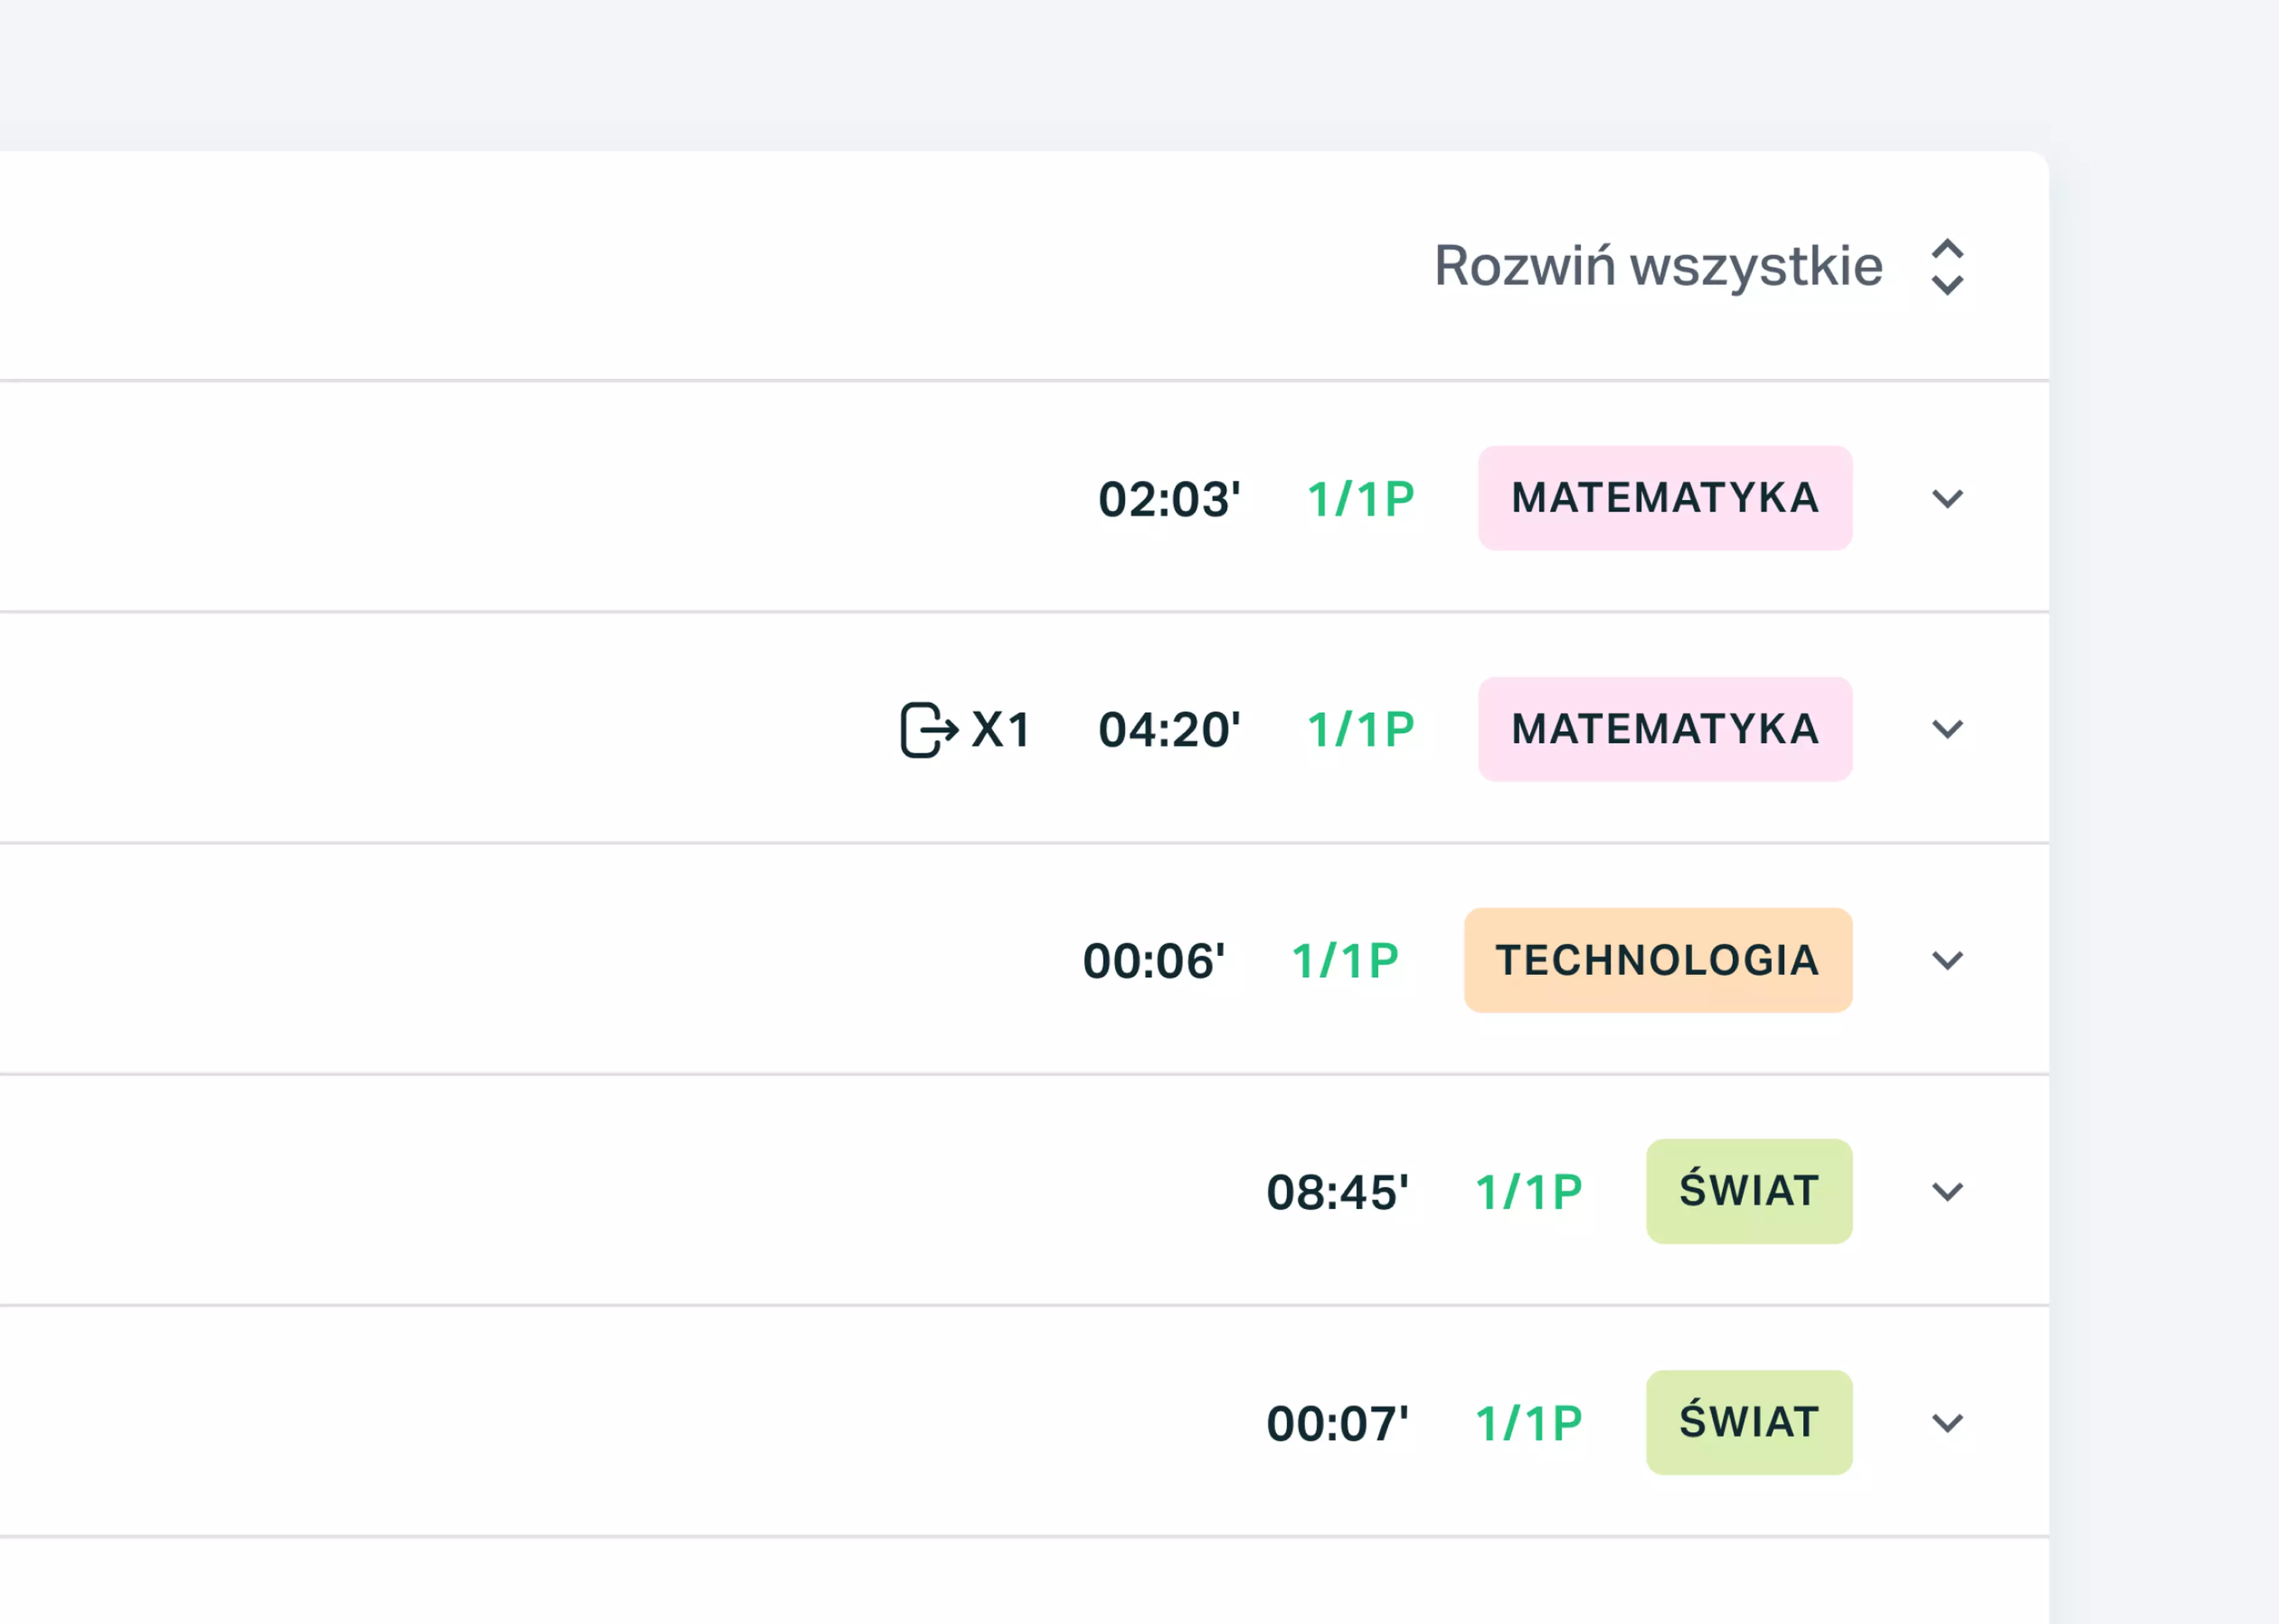This screenshot has height=1624, width=2279.
Task: Expand the 08:45' Świat row chevron
Action: pyautogui.click(x=1946, y=1191)
